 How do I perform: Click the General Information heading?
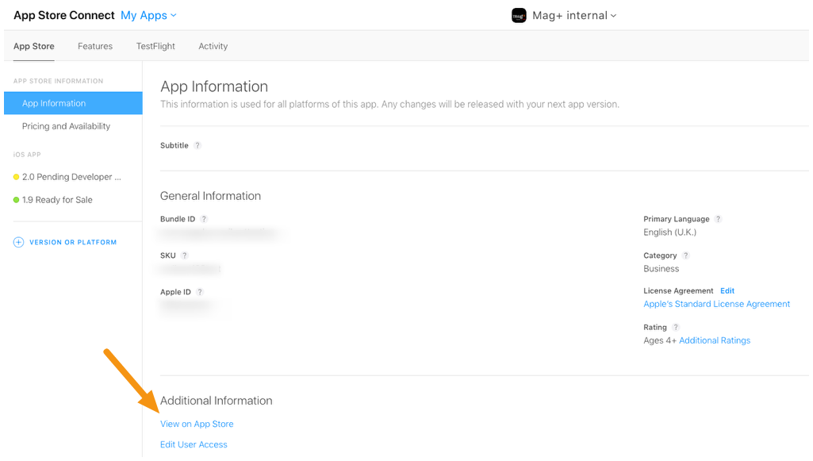pos(210,196)
